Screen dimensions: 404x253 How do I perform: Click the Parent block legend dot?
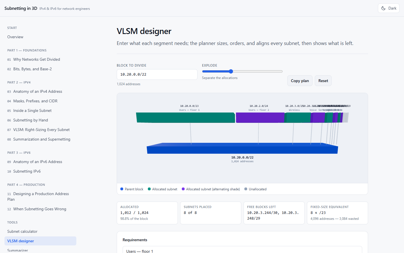point(122,189)
